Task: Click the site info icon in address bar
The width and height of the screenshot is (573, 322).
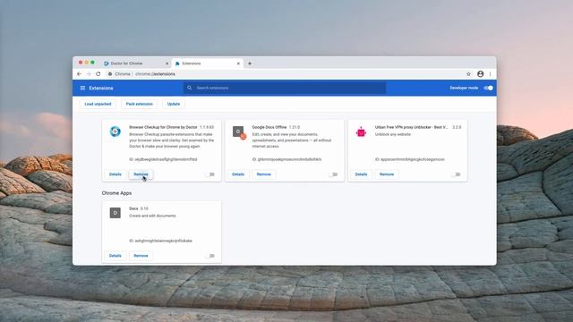Action: pyautogui.click(x=109, y=74)
